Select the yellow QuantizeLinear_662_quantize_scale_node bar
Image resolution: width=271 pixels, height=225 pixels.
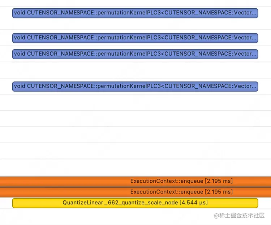[x=135, y=203]
